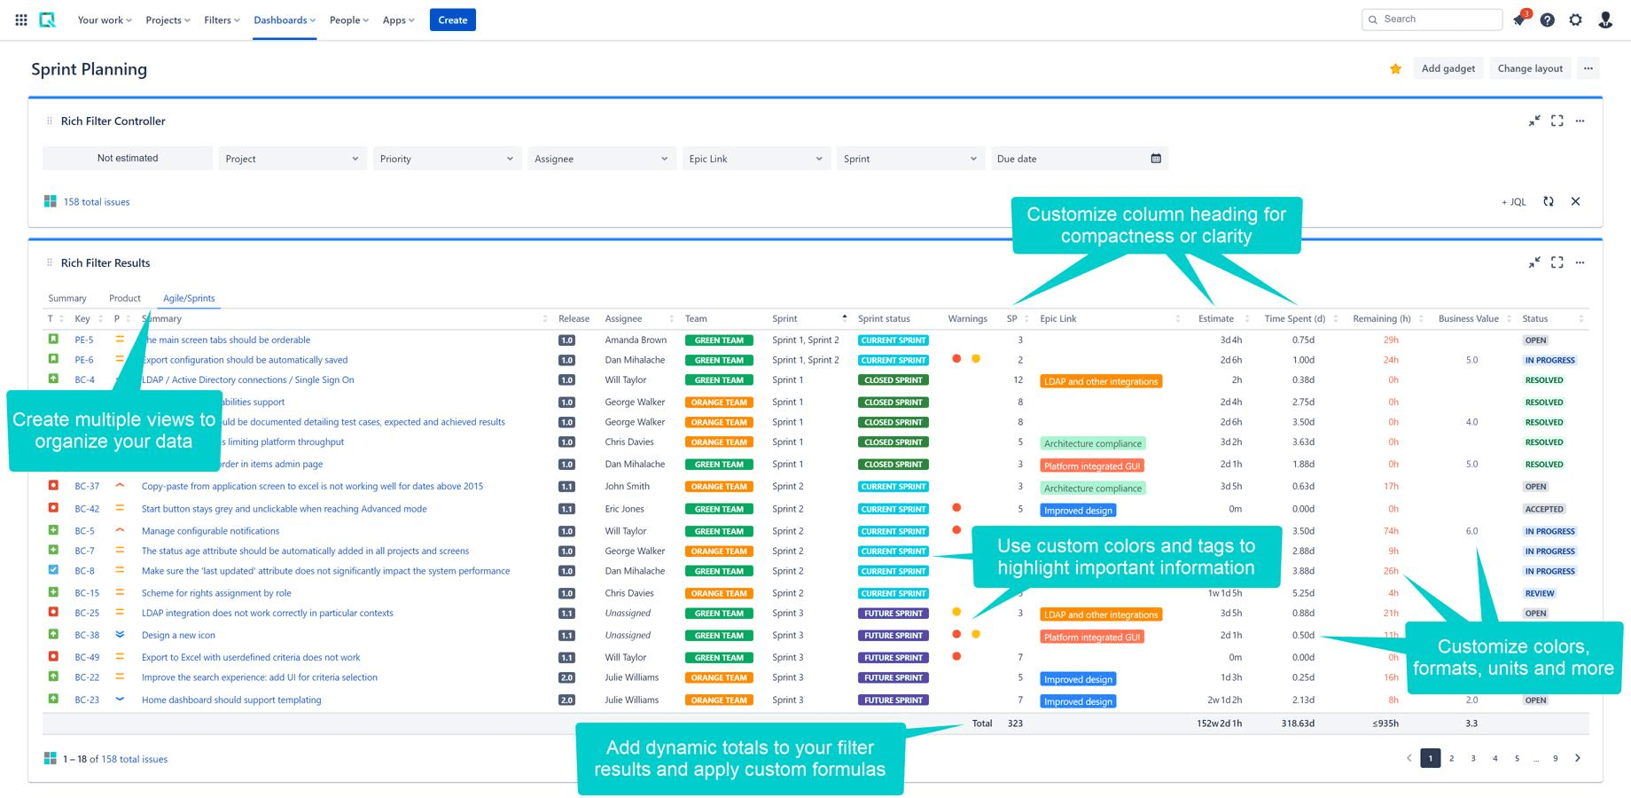The image size is (1631, 798).
Task: Open the Sprint dropdown filter
Action: point(909,159)
